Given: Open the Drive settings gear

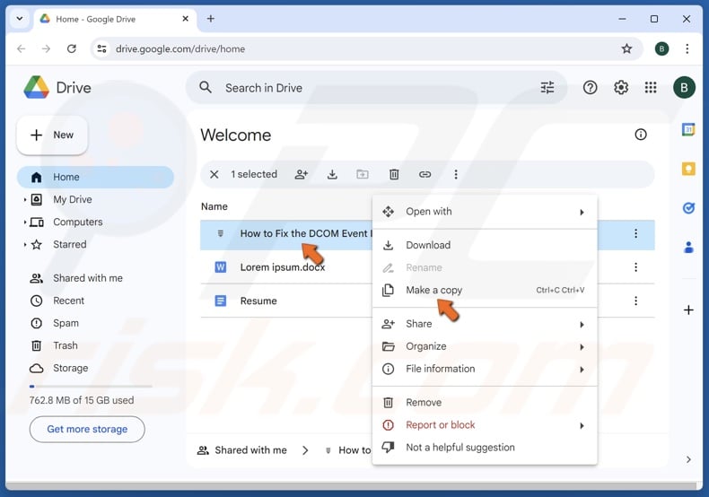Looking at the screenshot, I should point(621,87).
